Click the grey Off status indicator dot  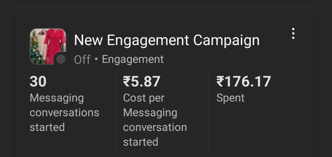[61, 59]
